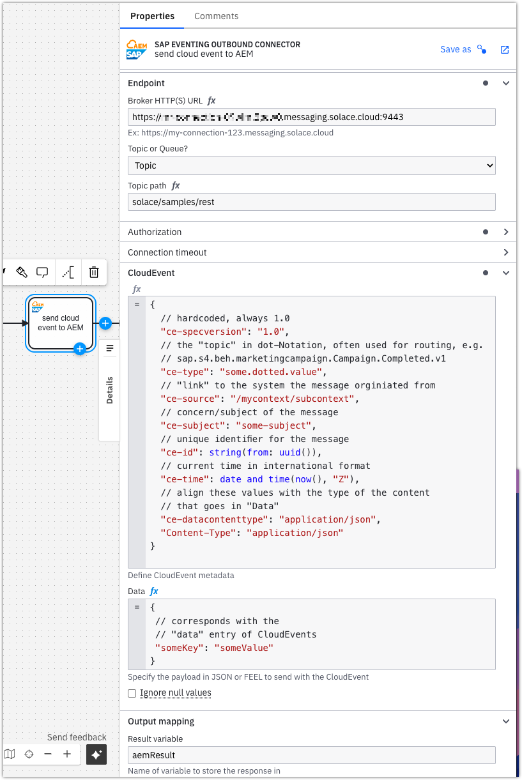Toggle FEEL expression for the Data field

click(154, 592)
